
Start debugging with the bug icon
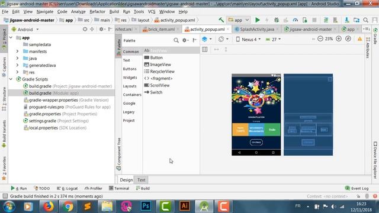coord(277,20)
